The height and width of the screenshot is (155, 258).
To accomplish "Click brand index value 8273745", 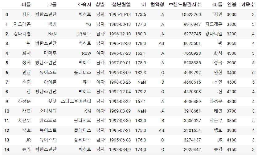I will pos(192,34).
